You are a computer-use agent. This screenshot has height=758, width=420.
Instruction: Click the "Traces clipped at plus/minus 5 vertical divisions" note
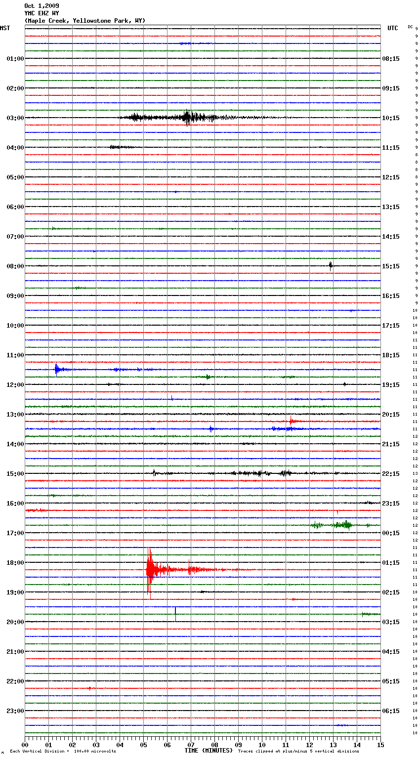tap(298, 752)
